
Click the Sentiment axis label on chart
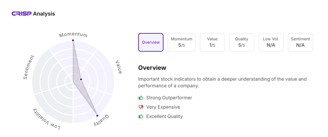coord(29,67)
